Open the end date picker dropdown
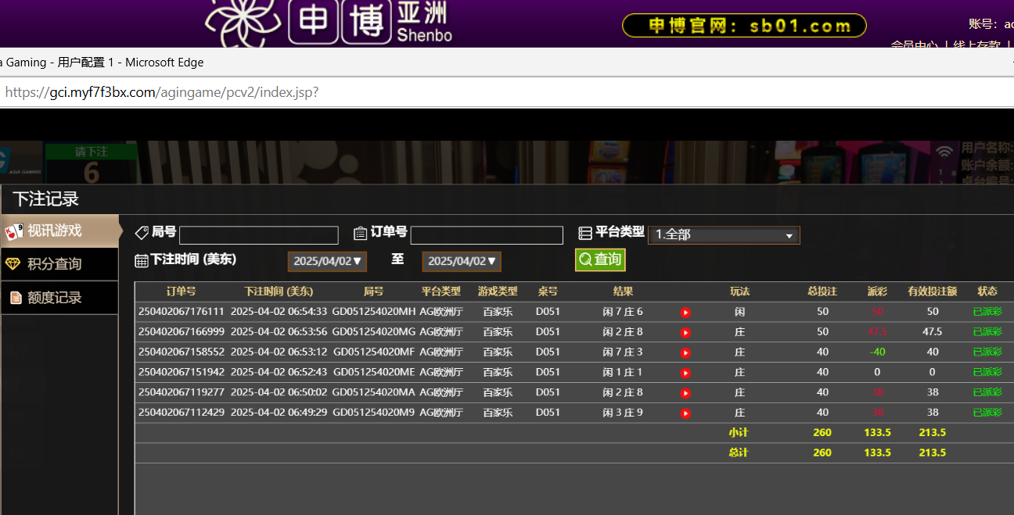The height and width of the screenshot is (515, 1014). pos(462,261)
